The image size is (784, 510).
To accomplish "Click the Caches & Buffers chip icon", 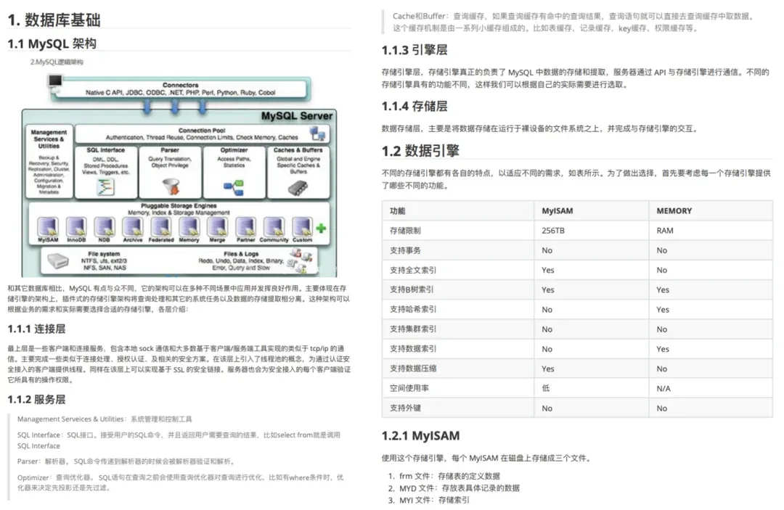I will click(x=298, y=188).
